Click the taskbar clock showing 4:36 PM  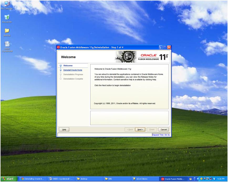(221, 179)
